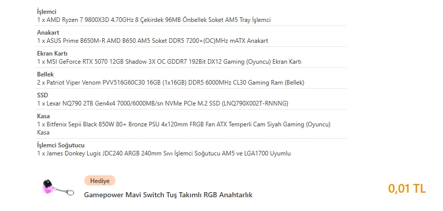
Task: Select the İşlemci Soğutucu category heading
Action: (x=61, y=145)
